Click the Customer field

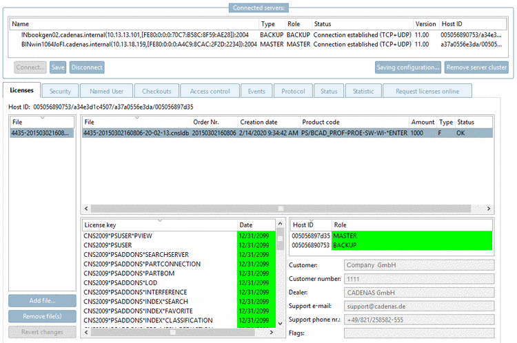[419, 265]
